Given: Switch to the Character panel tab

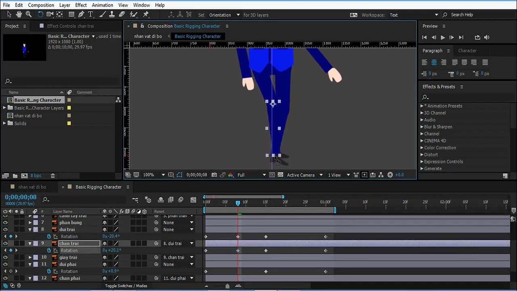Looking at the screenshot, I should point(467,51).
